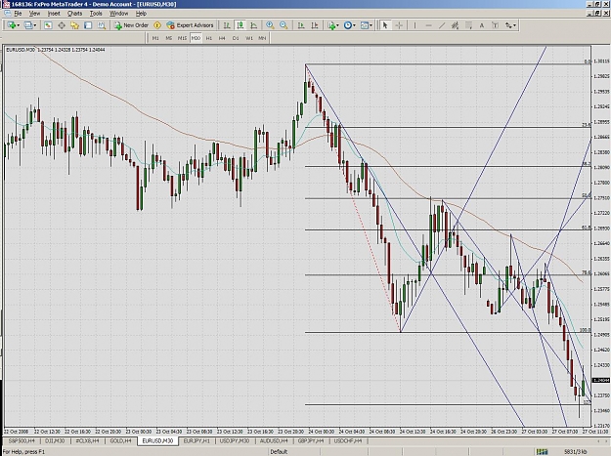
Task: Switch to Candlesticks chart display
Action: [x=240, y=25]
